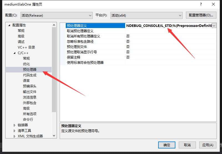Open dropdown arrow for 预处理器定义 value
Viewport: 222px width, 154px height.
214,26
